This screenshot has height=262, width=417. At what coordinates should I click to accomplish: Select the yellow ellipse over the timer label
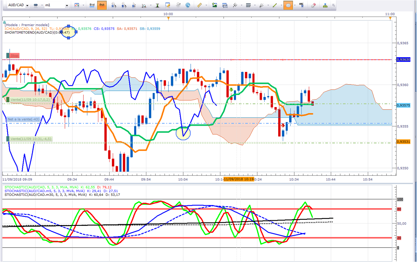[69, 32]
